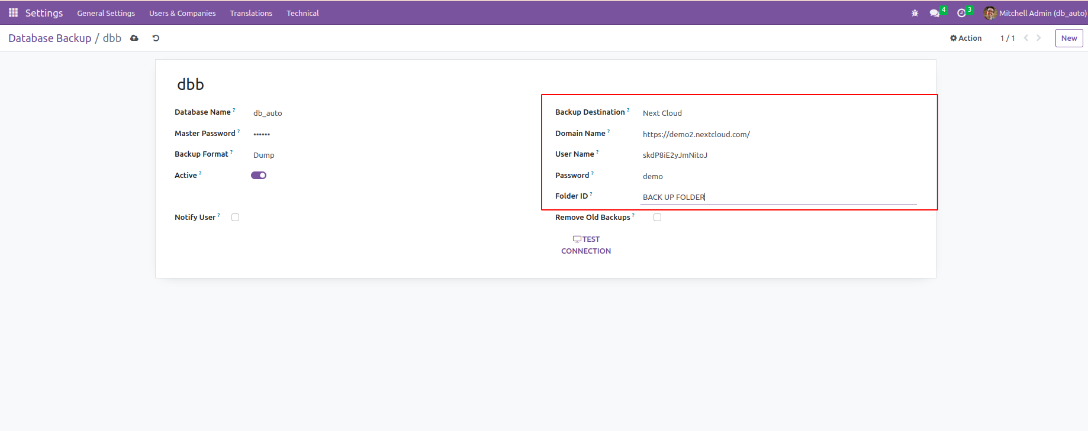Open the activities clock icon
Image resolution: width=1088 pixels, height=431 pixels.
(x=961, y=13)
